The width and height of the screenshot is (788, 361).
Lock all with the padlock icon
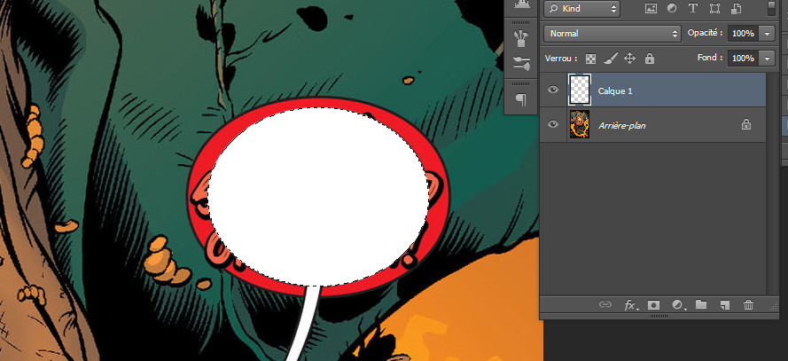(x=650, y=59)
